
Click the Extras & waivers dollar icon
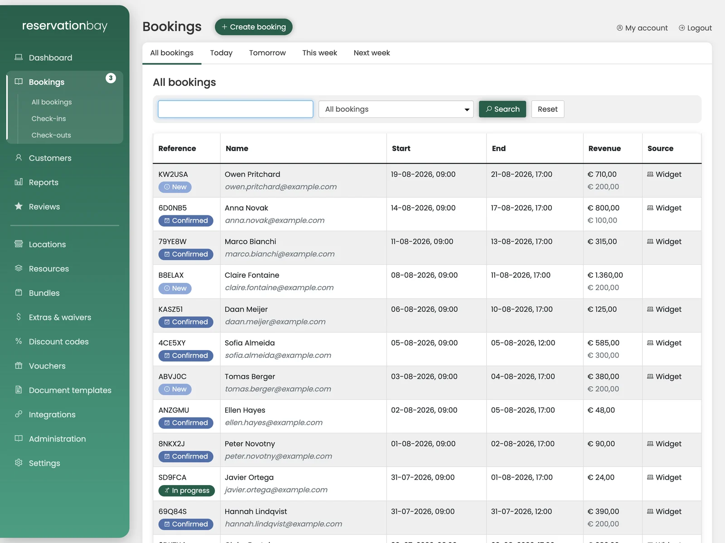tap(19, 317)
